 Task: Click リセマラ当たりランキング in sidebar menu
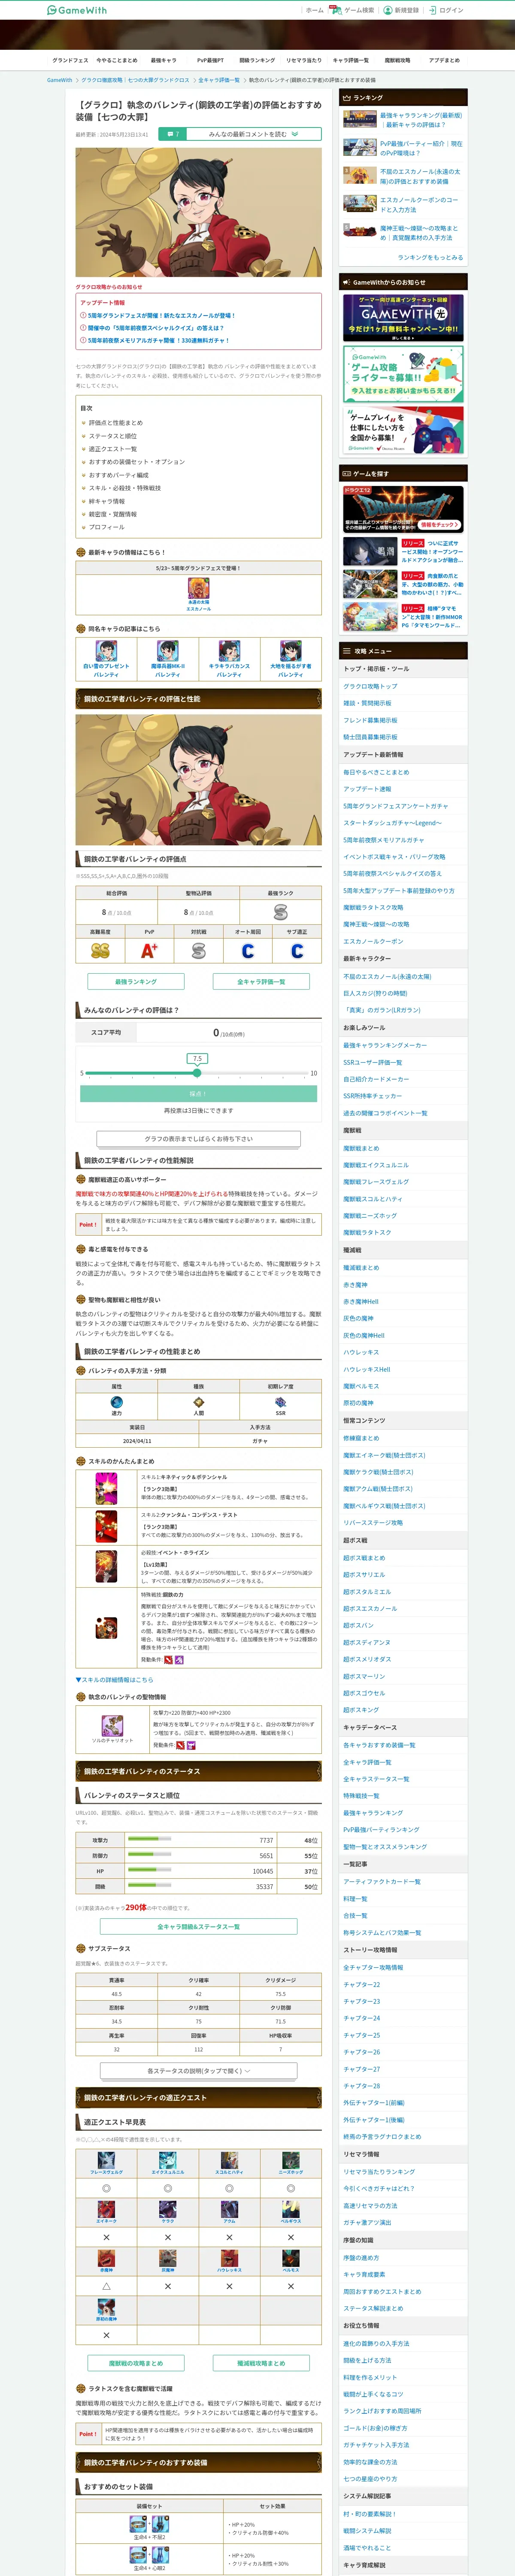coord(378,2172)
